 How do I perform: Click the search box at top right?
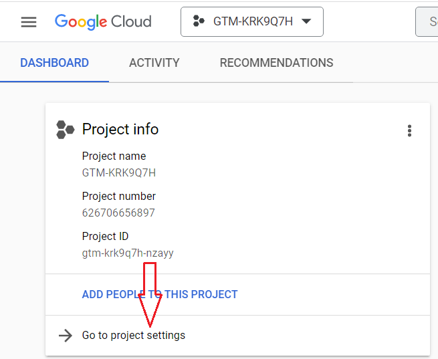tap(427, 22)
